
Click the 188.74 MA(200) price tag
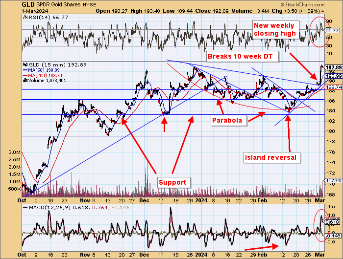coord(334,87)
